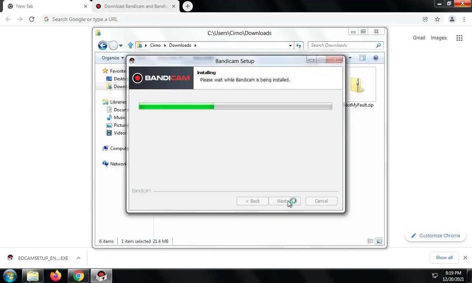Click the Chrome address bar
The height and width of the screenshot is (283, 472).
pyautogui.click(x=236, y=19)
